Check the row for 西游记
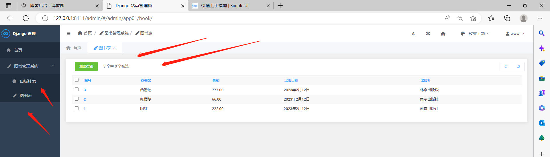 click(76, 89)
